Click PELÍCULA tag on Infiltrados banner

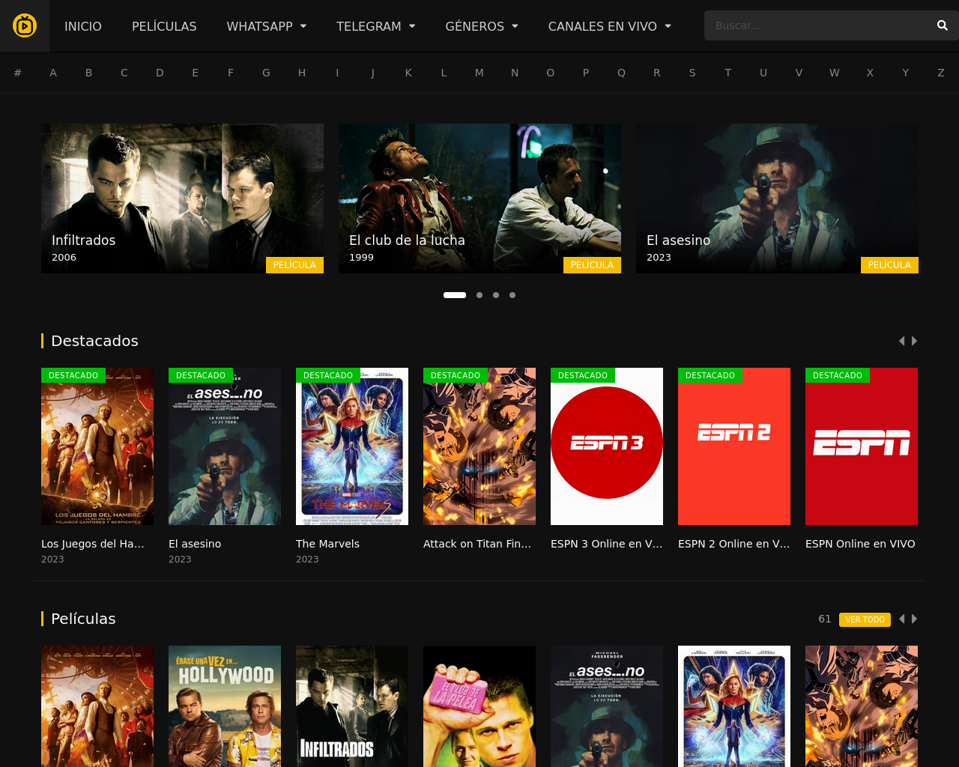pyautogui.click(x=294, y=265)
